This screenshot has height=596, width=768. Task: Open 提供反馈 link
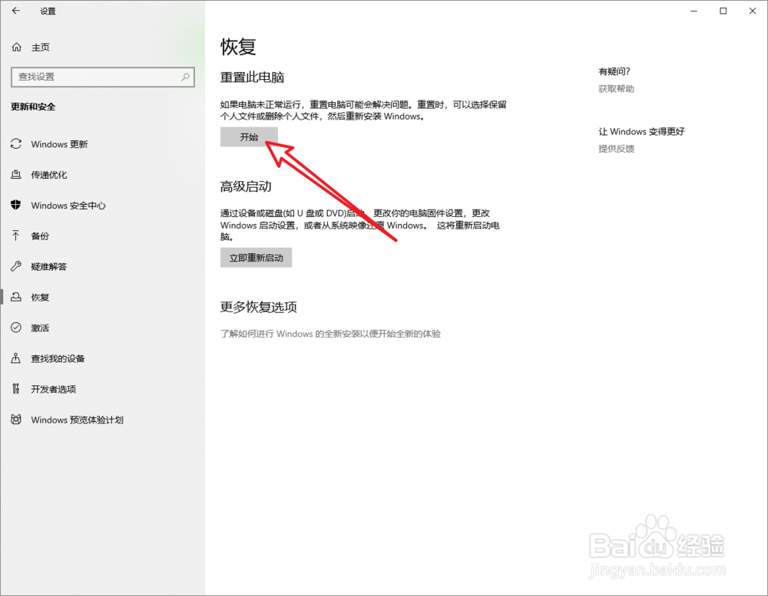(616, 149)
